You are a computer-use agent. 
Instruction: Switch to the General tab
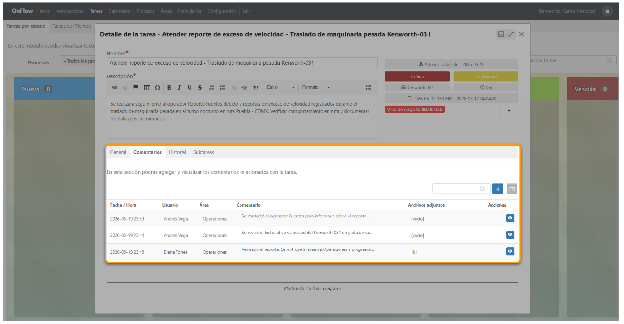tap(118, 152)
